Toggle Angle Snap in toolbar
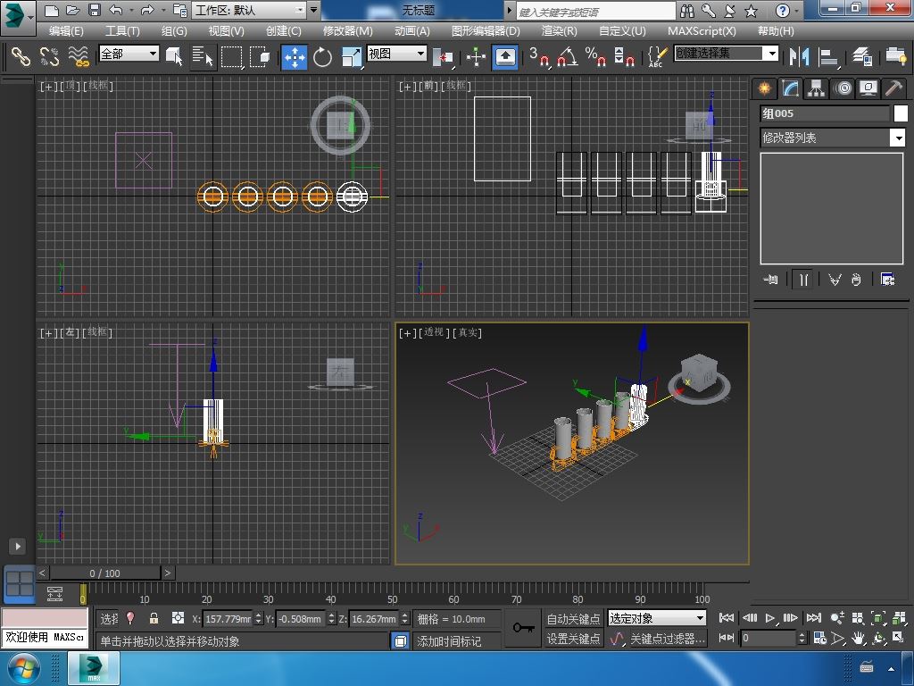Image resolution: width=914 pixels, height=686 pixels. (x=567, y=57)
